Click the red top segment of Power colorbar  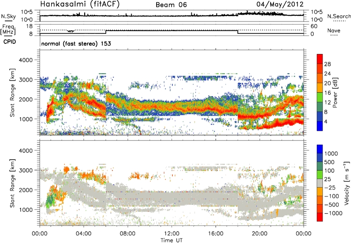[x=320, y=59]
